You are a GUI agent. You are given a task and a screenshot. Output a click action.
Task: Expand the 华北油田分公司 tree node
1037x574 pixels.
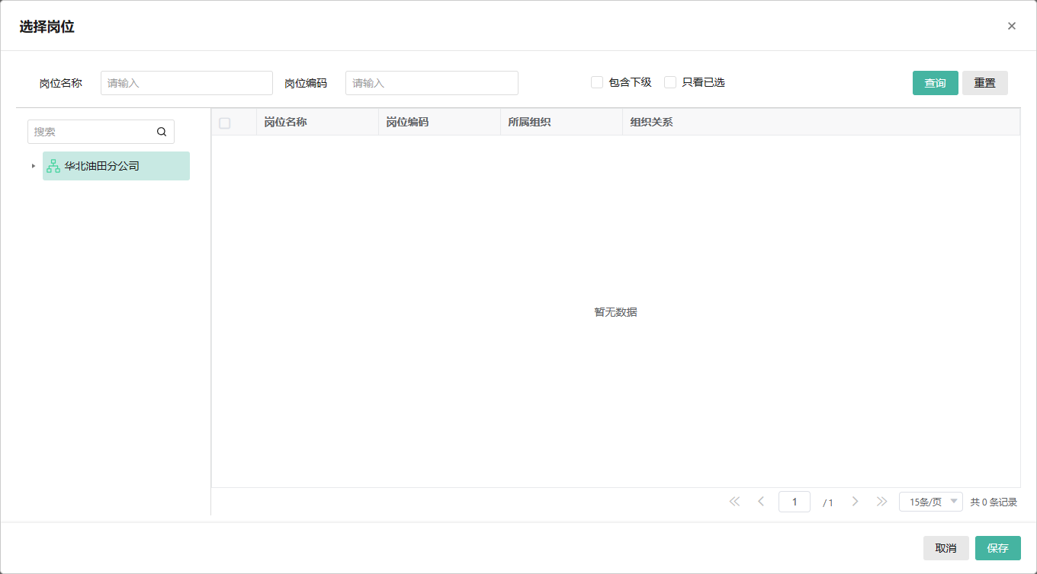click(33, 166)
